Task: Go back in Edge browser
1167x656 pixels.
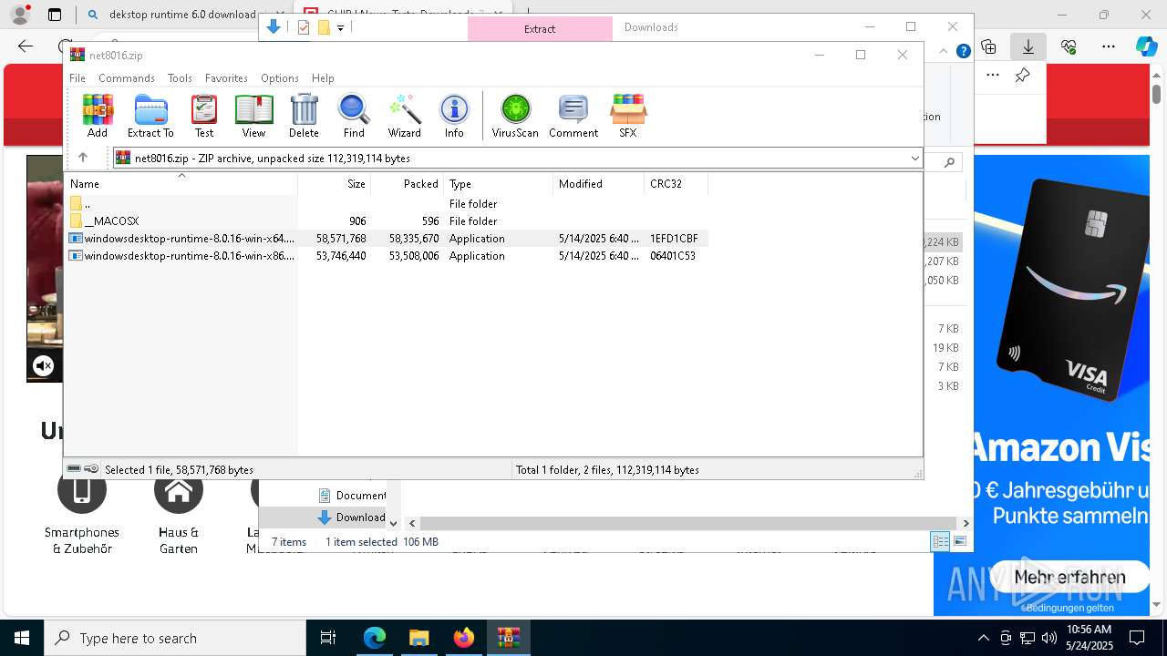Action: (x=26, y=46)
